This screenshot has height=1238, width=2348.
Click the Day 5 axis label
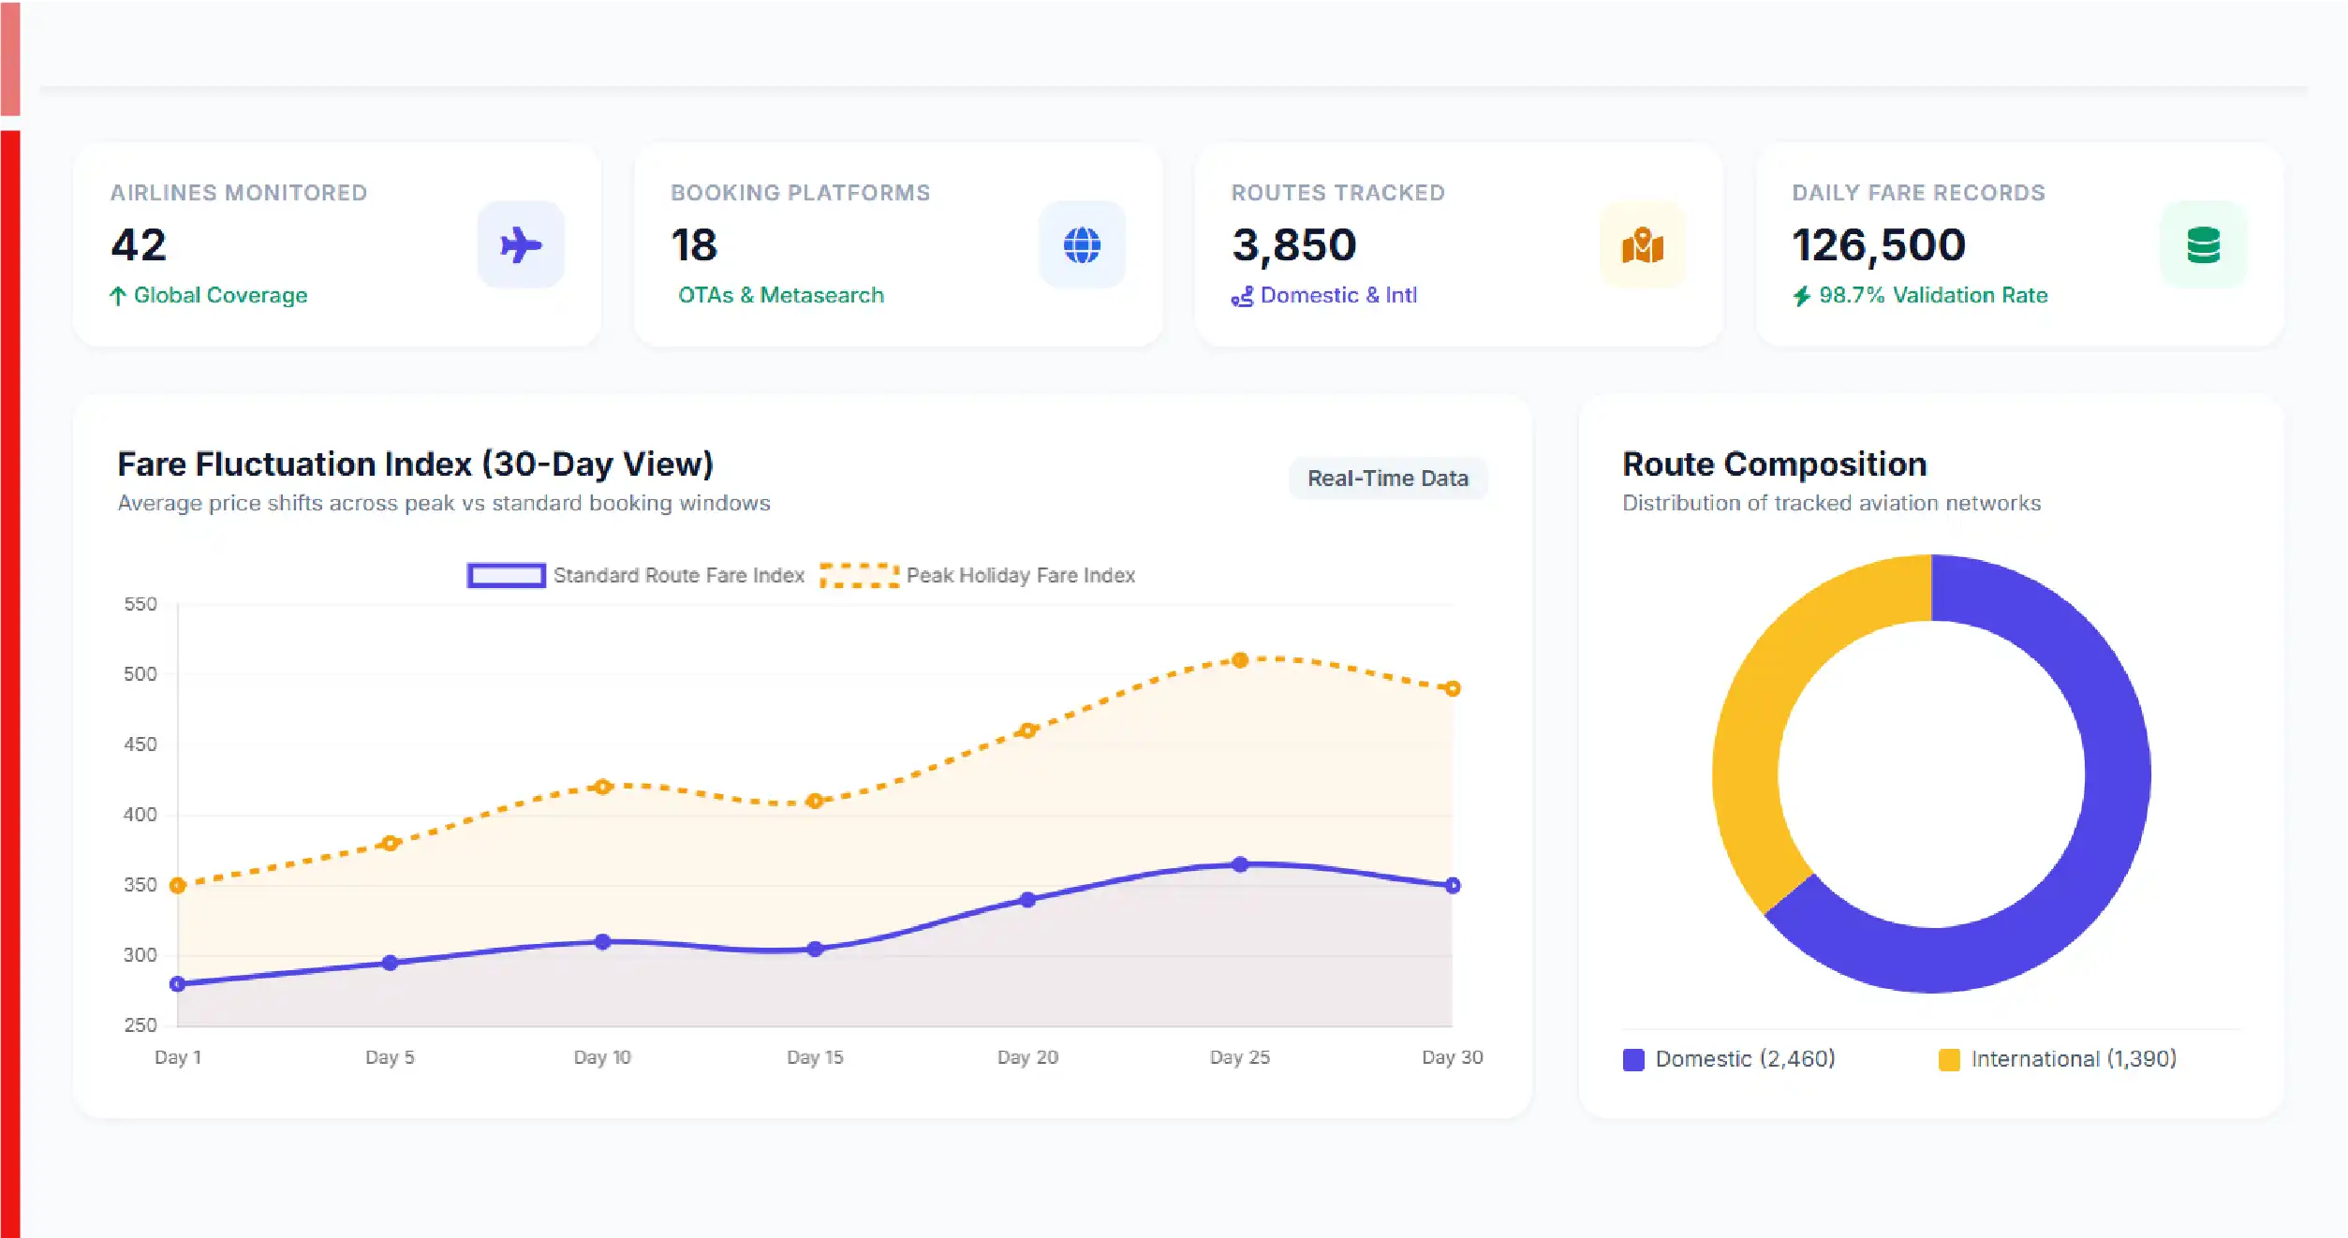coord(390,1057)
